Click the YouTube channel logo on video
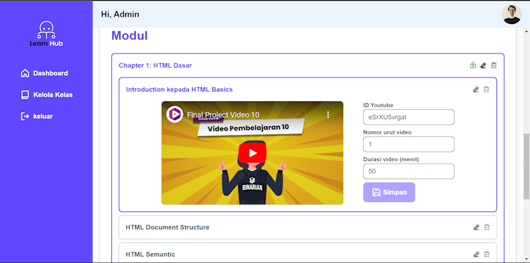Screen dimensions: 530x263 click(x=175, y=115)
